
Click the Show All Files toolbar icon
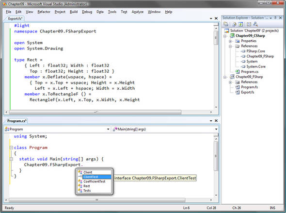click(234, 24)
